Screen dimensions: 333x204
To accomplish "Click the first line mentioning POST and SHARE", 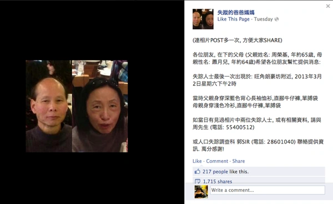I will (237, 40).
